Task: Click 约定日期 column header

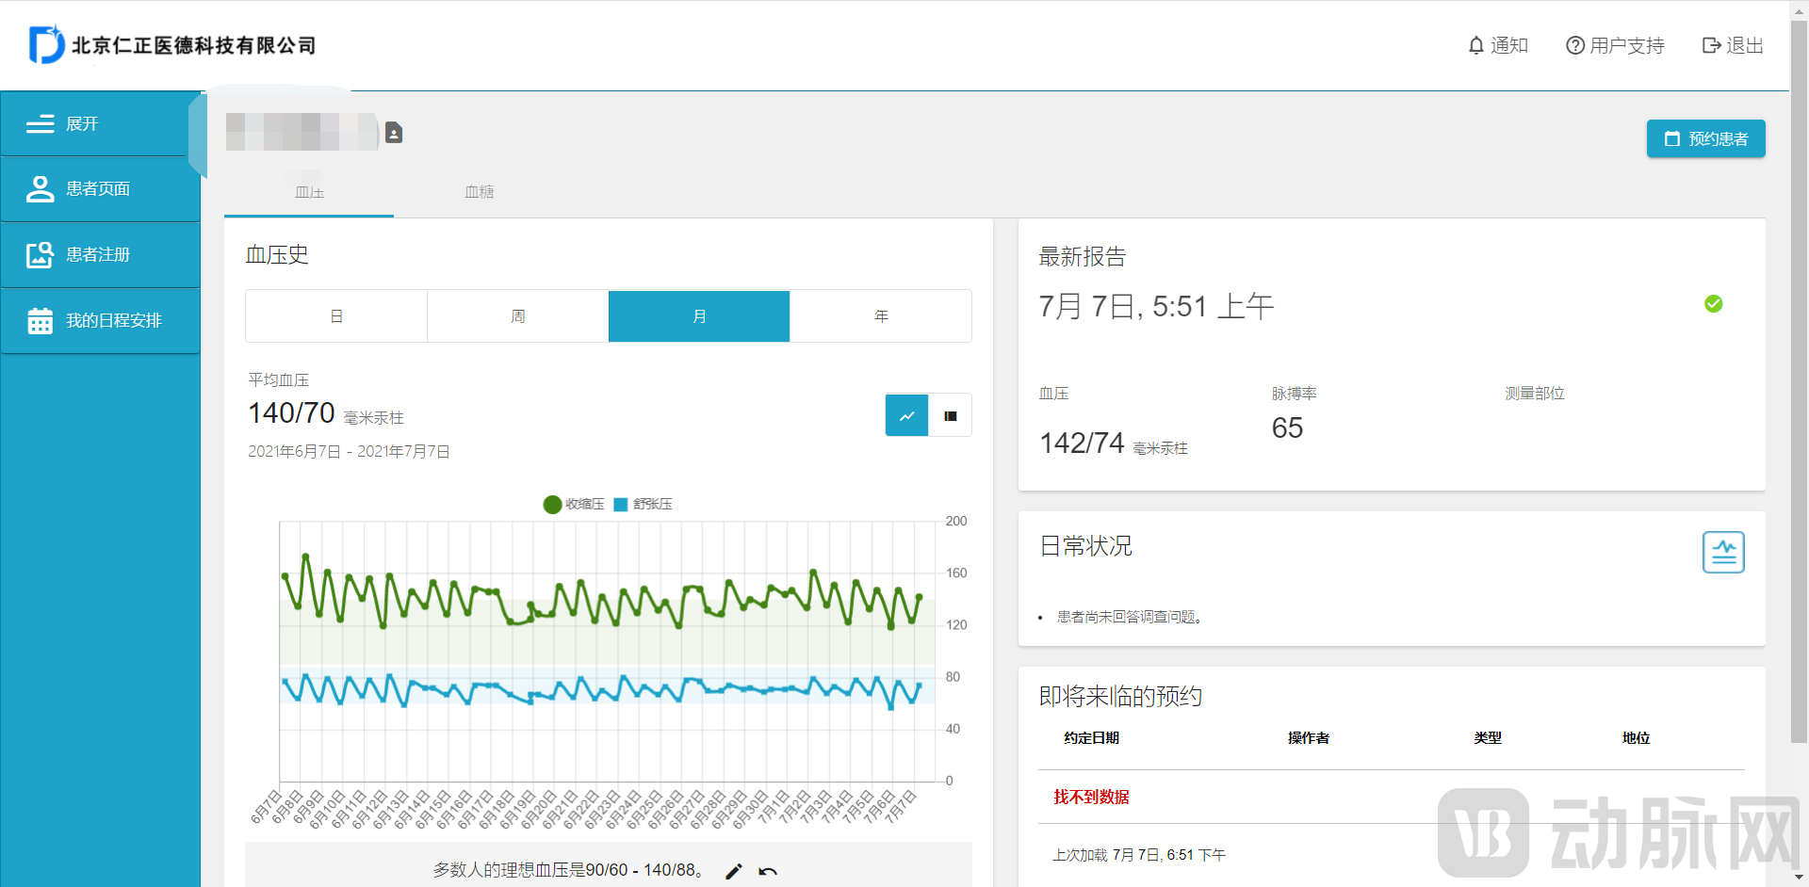Action: click(x=1092, y=738)
